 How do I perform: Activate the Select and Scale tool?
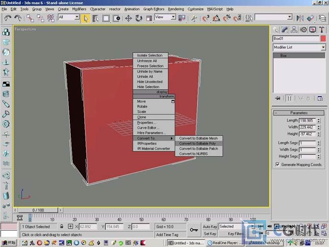click(149, 18)
